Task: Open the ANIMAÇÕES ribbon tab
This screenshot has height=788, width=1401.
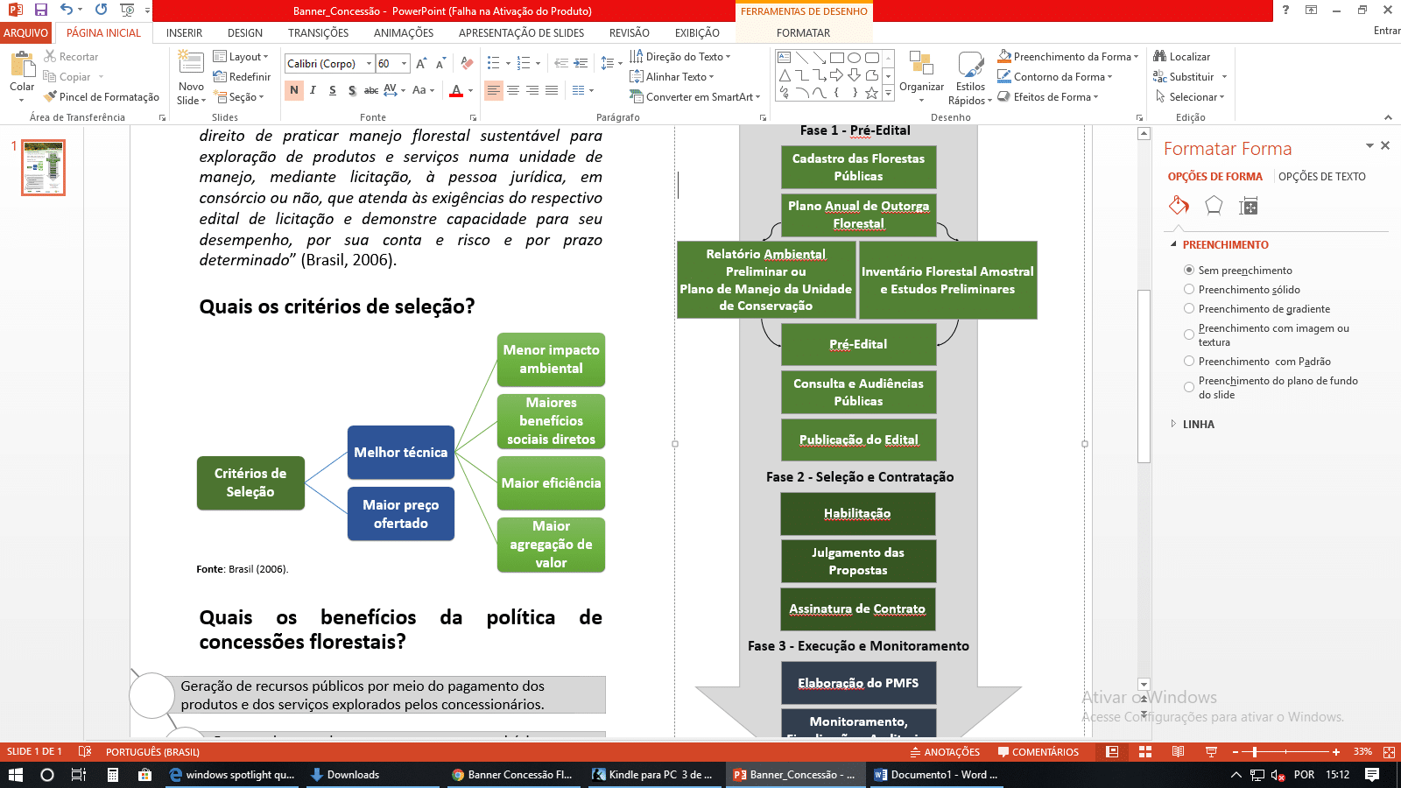Action: pos(403,33)
